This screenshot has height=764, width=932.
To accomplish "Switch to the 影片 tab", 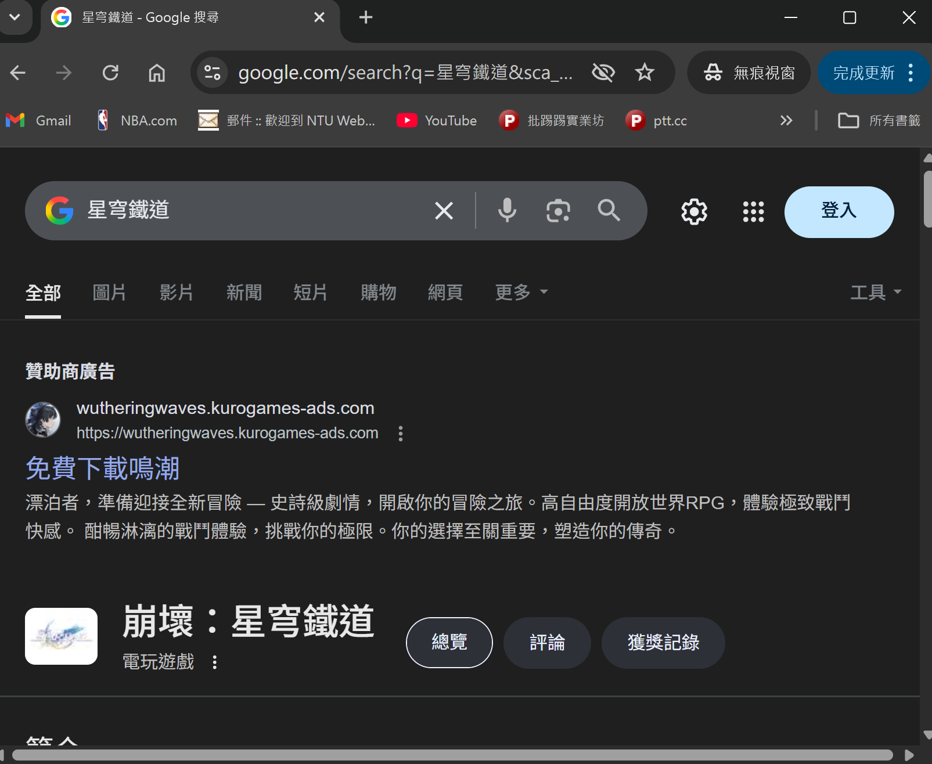I will [177, 293].
